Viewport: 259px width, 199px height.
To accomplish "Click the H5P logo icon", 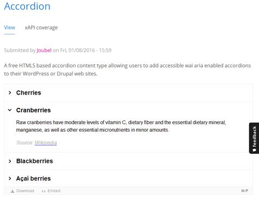I will (245, 191).
